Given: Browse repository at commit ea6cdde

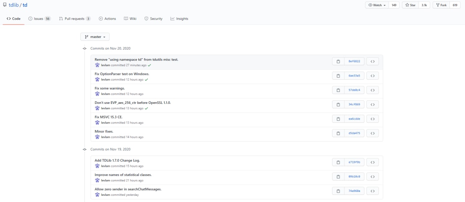Looking at the screenshot, I should click(x=372, y=119).
